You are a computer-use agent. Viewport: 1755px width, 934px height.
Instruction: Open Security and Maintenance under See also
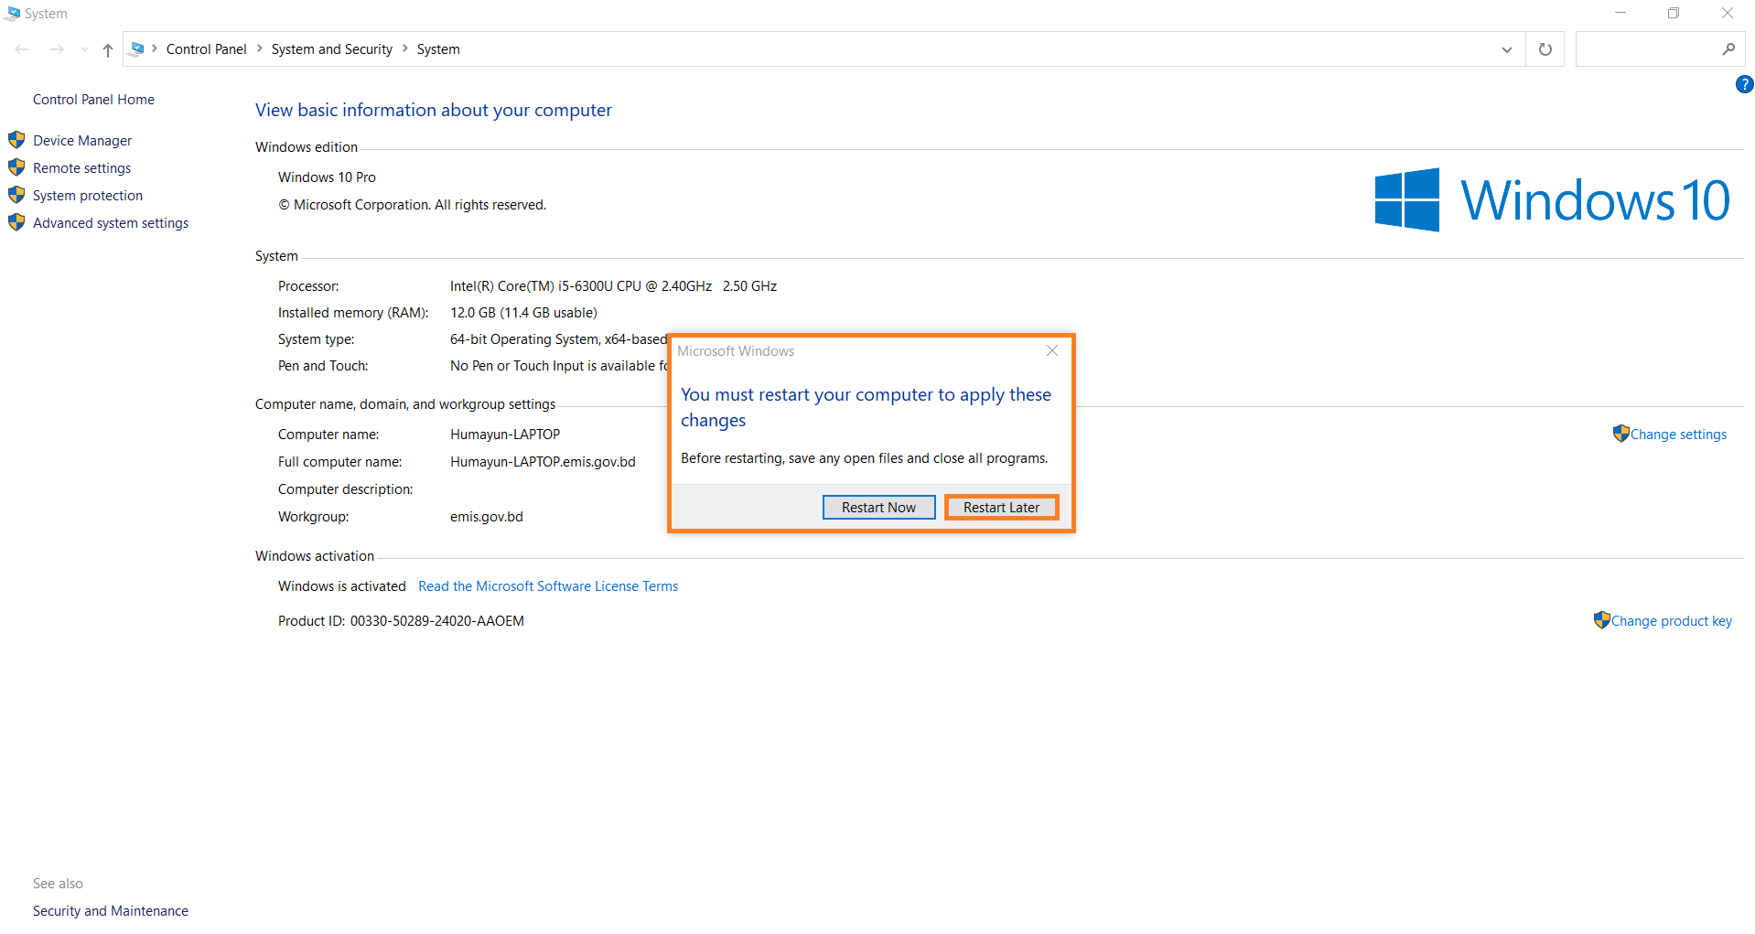tap(111, 911)
